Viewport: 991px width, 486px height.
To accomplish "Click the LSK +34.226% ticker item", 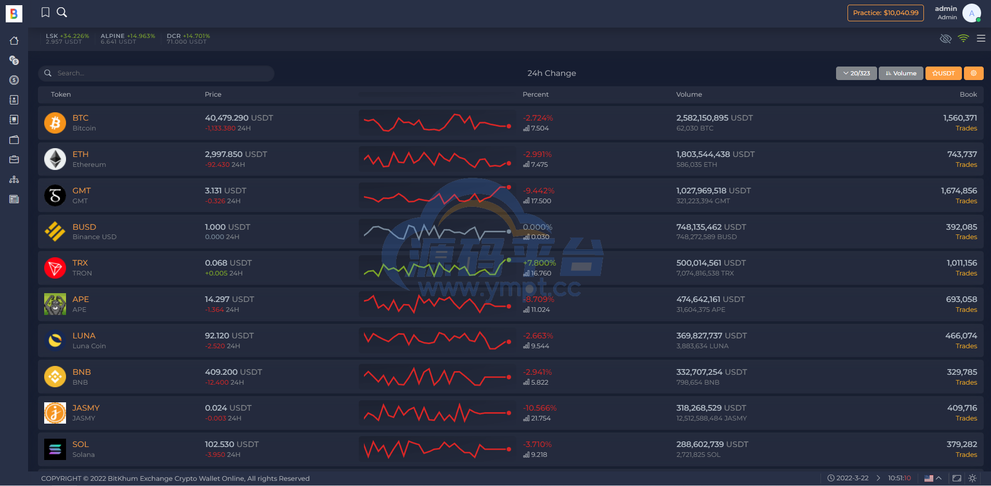I will tap(68, 39).
